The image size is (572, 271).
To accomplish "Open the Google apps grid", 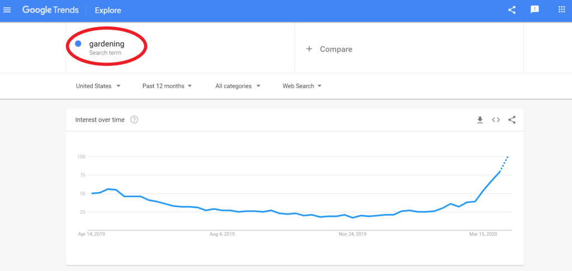I will pos(561,10).
